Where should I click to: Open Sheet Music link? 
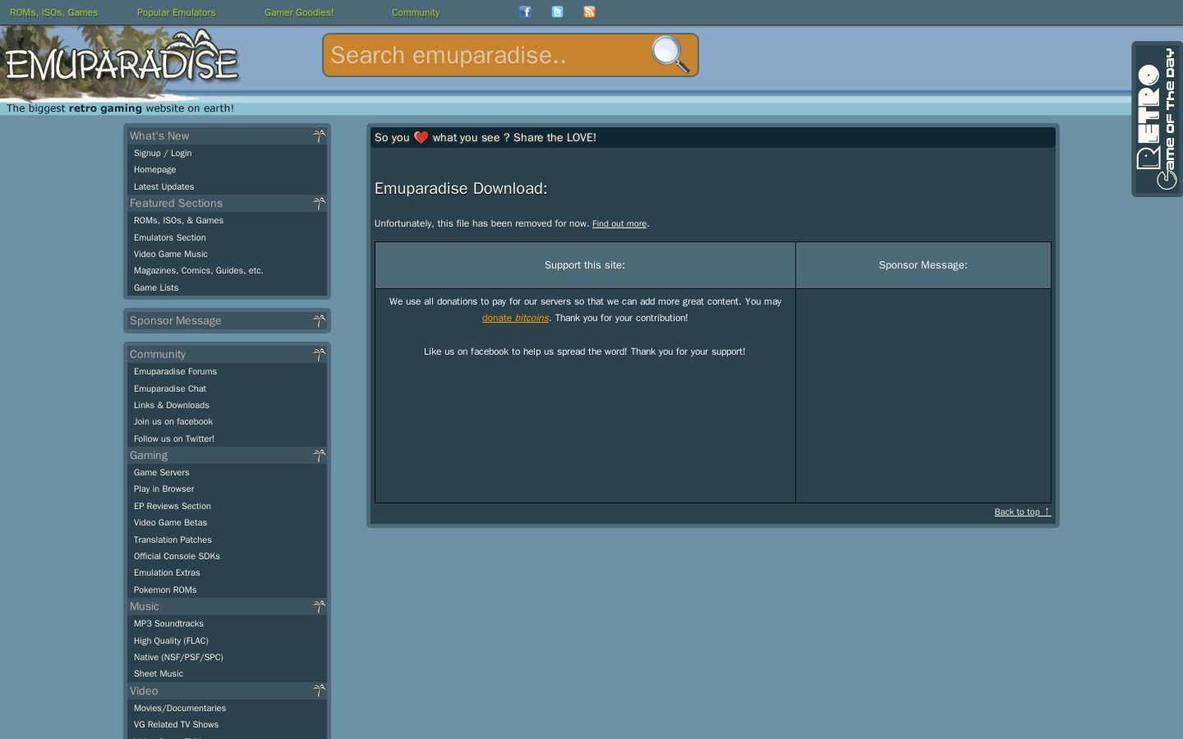click(x=159, y=673)
